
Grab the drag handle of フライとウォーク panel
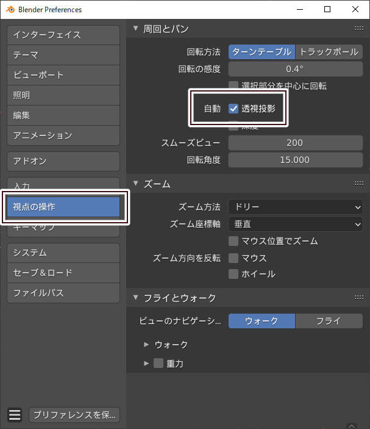pos(358,297)
